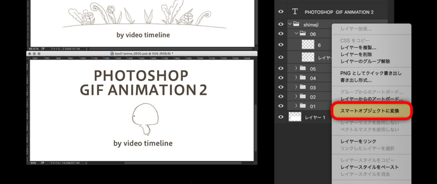Click the PHOTOSHOP GIF ANIMATION 2 layer name
Screen dimensions: 437x184
(339, 12)
